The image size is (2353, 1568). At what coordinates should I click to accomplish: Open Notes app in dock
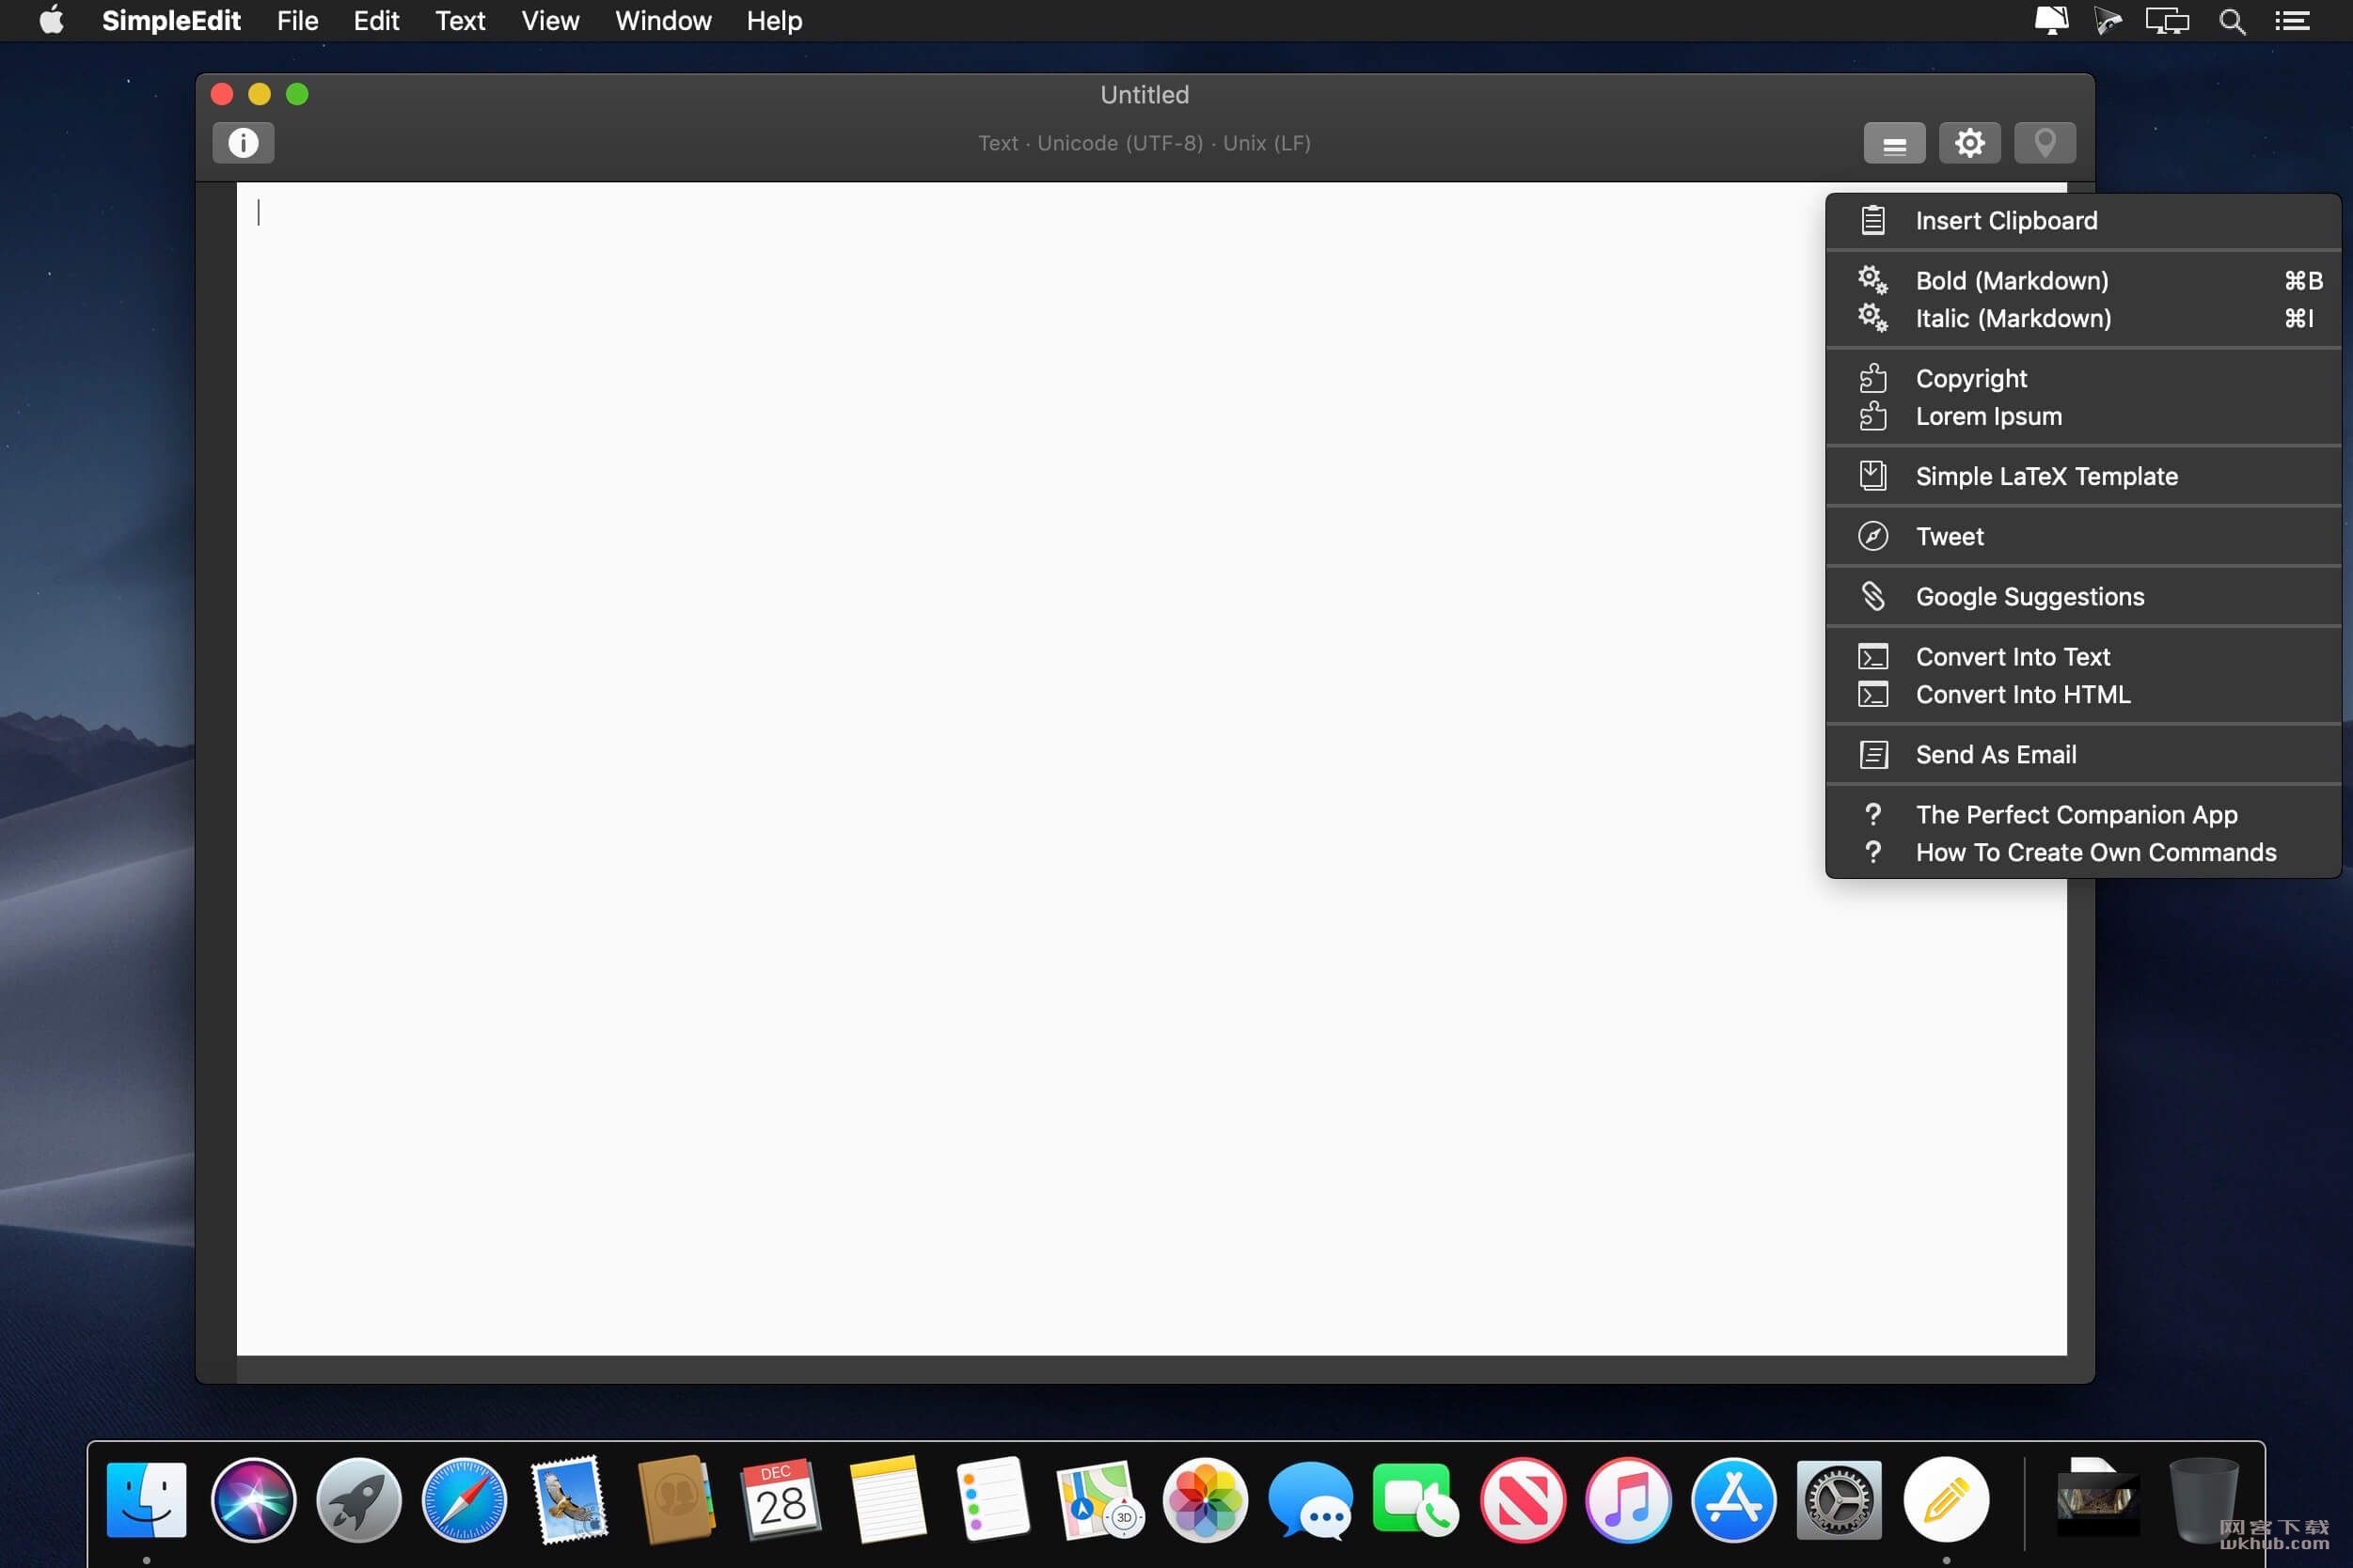[888, 1500]
